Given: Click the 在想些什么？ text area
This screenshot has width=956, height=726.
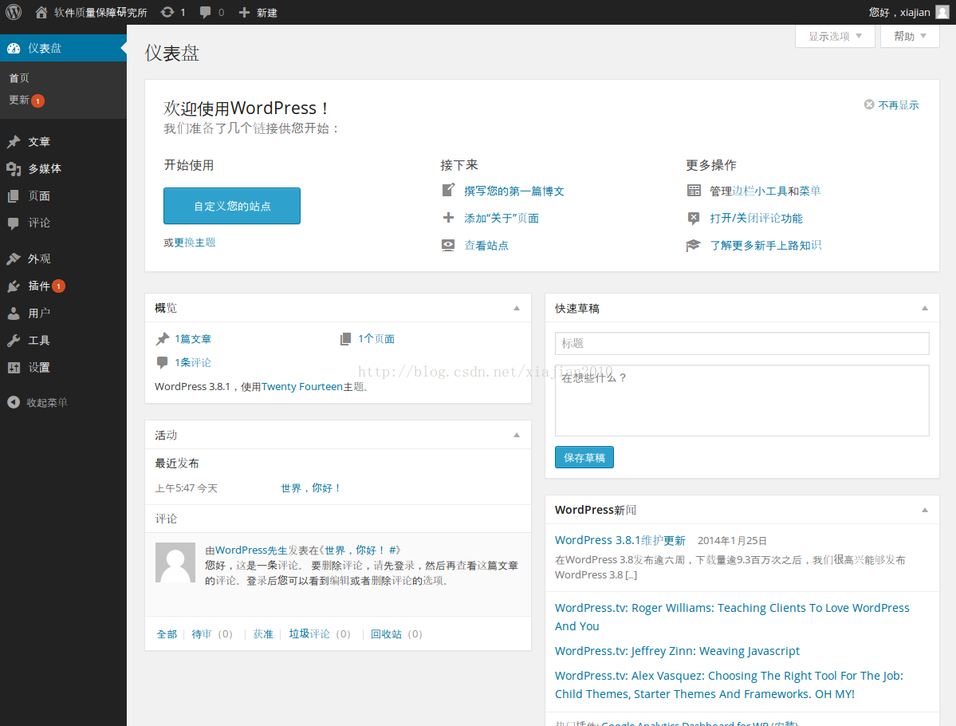Looking at the screenshot, I should click(x=742, y=400).
